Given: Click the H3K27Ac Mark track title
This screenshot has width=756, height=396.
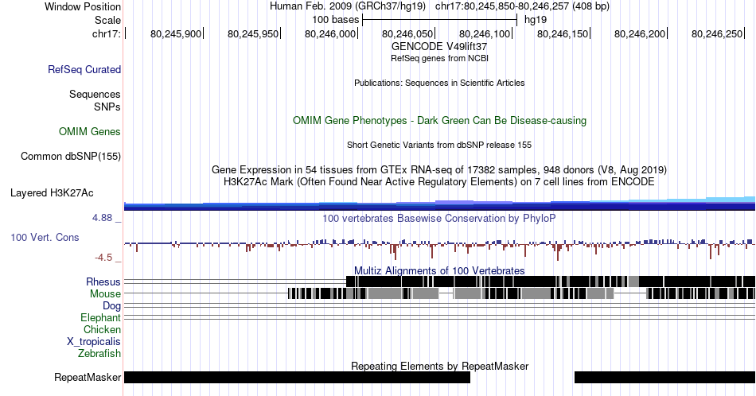Looking at the screenshot, I should coord(439,181).
